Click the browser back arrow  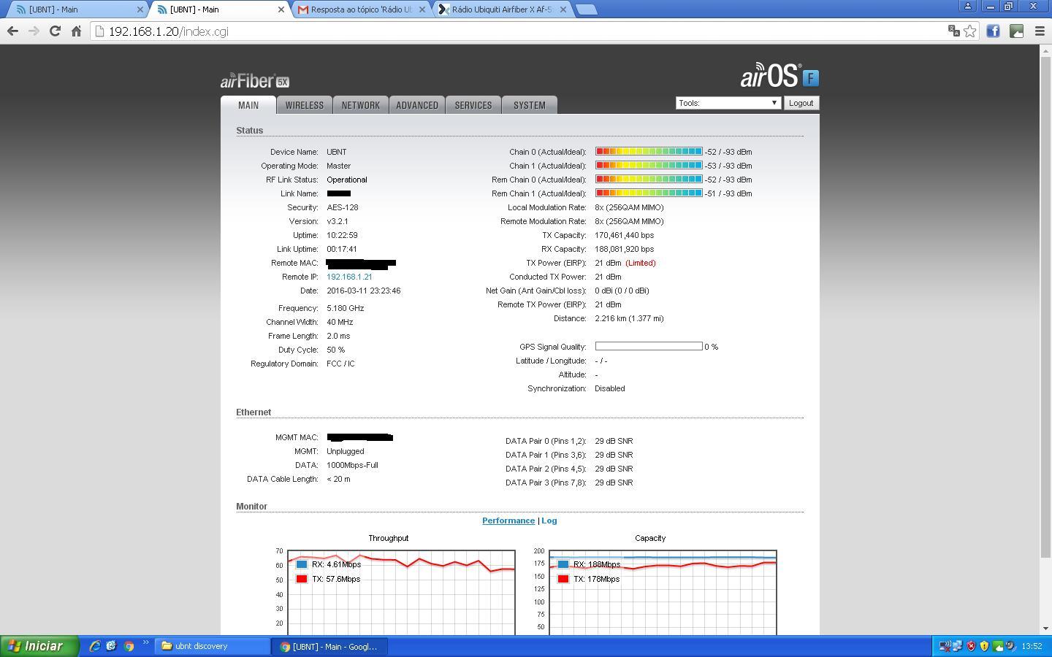tap(12, 31)
